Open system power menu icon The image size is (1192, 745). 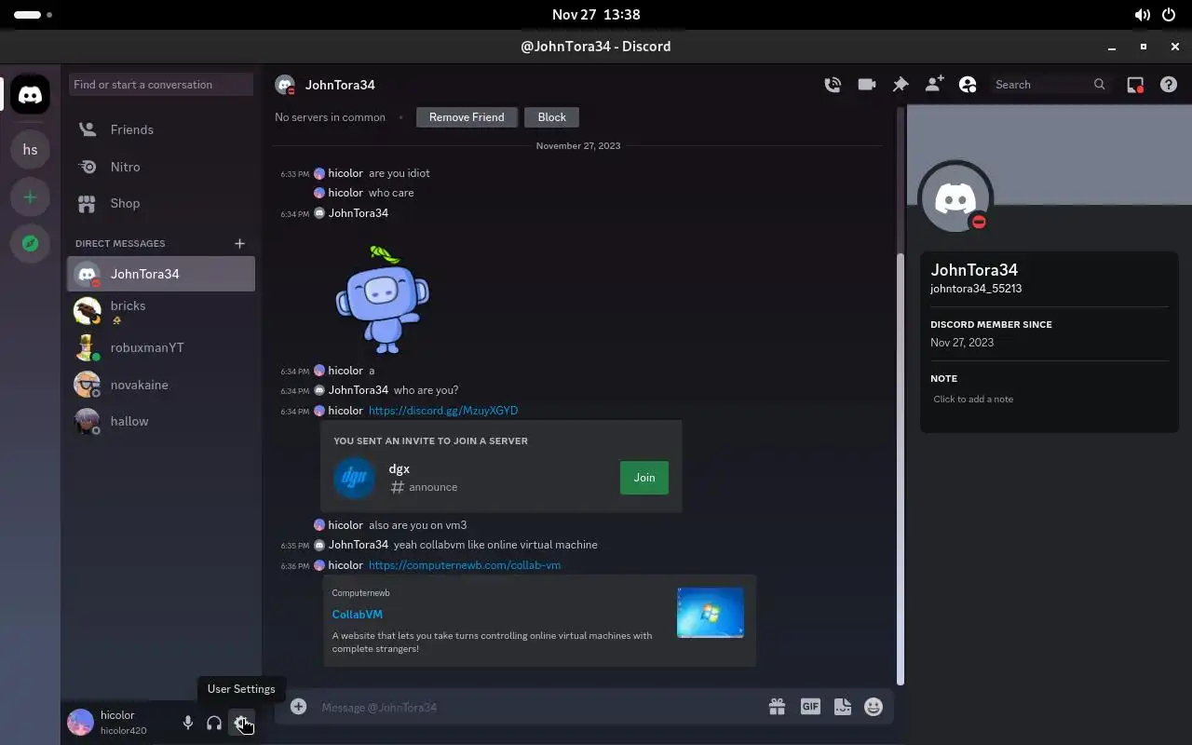1169,15
